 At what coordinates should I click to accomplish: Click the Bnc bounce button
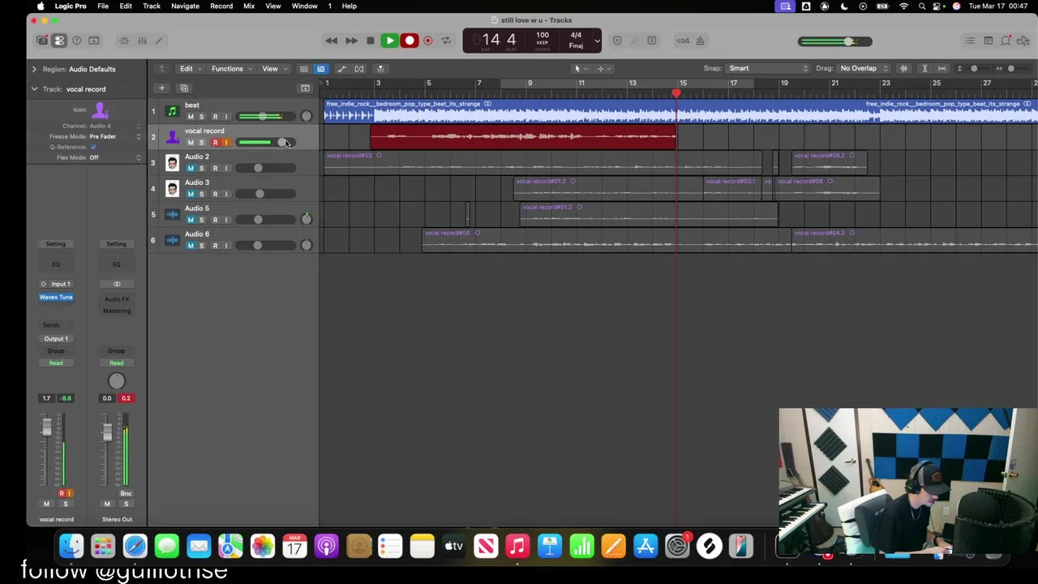click(126, 494)
